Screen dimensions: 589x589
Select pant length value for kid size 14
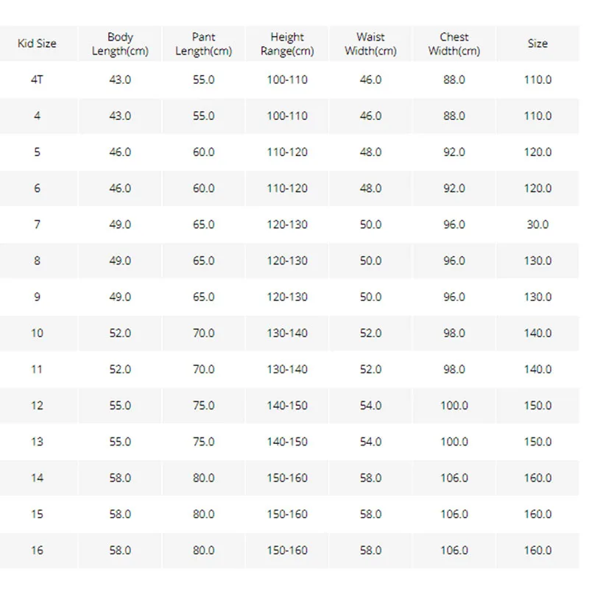(203, 478)
